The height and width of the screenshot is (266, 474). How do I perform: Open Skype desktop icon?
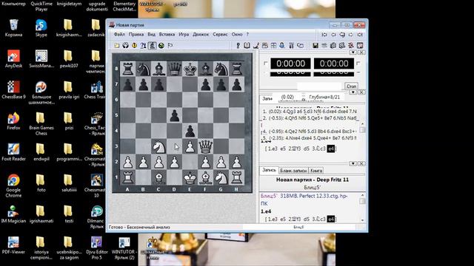pyautogui.click(x=41, y=27)
